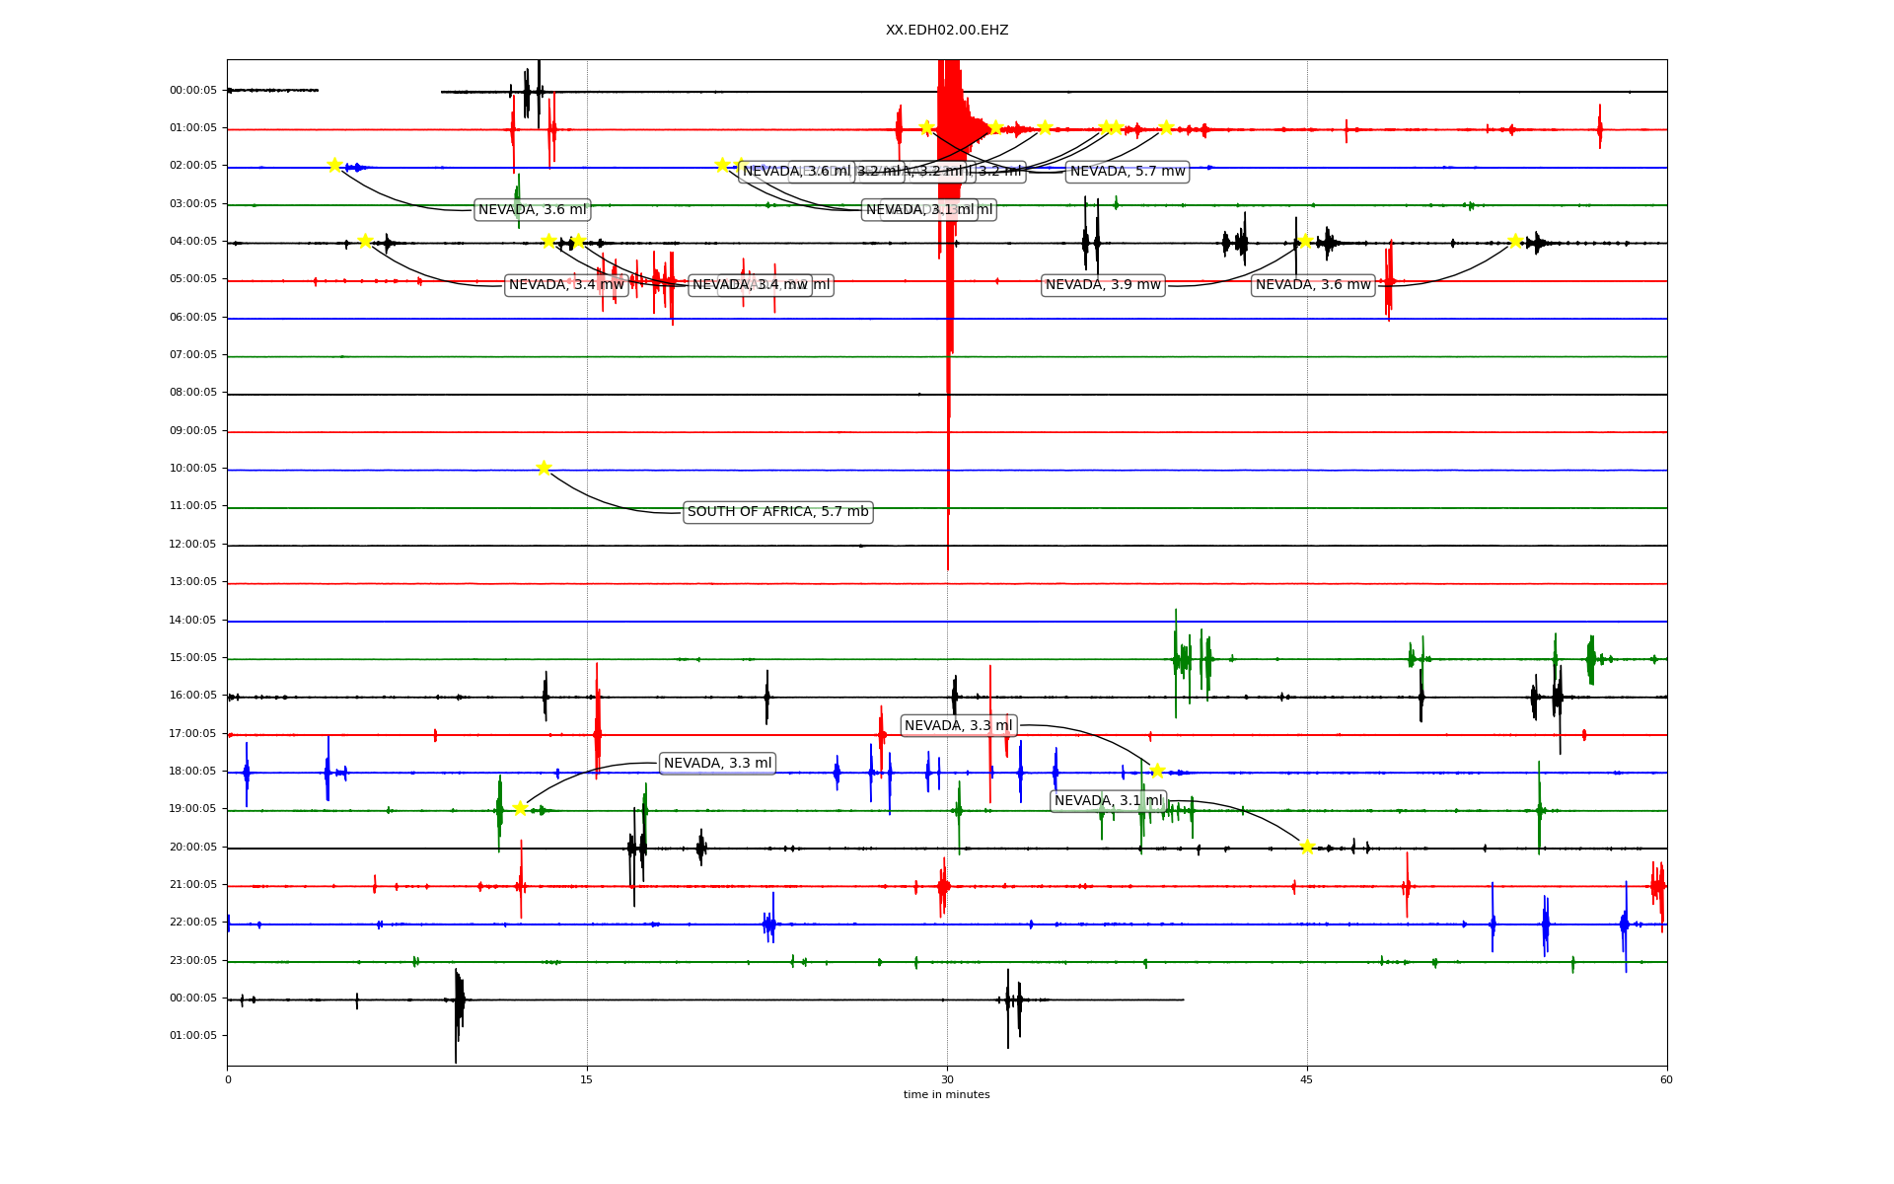
Task: Click the star at the large red event onset
Action: (926, 127)
